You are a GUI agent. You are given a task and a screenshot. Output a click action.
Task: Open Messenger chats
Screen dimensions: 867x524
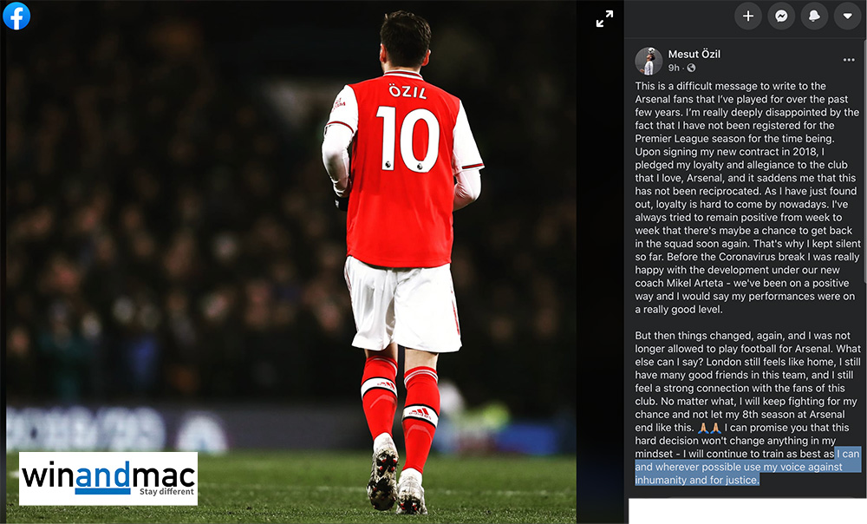[781, 16]
